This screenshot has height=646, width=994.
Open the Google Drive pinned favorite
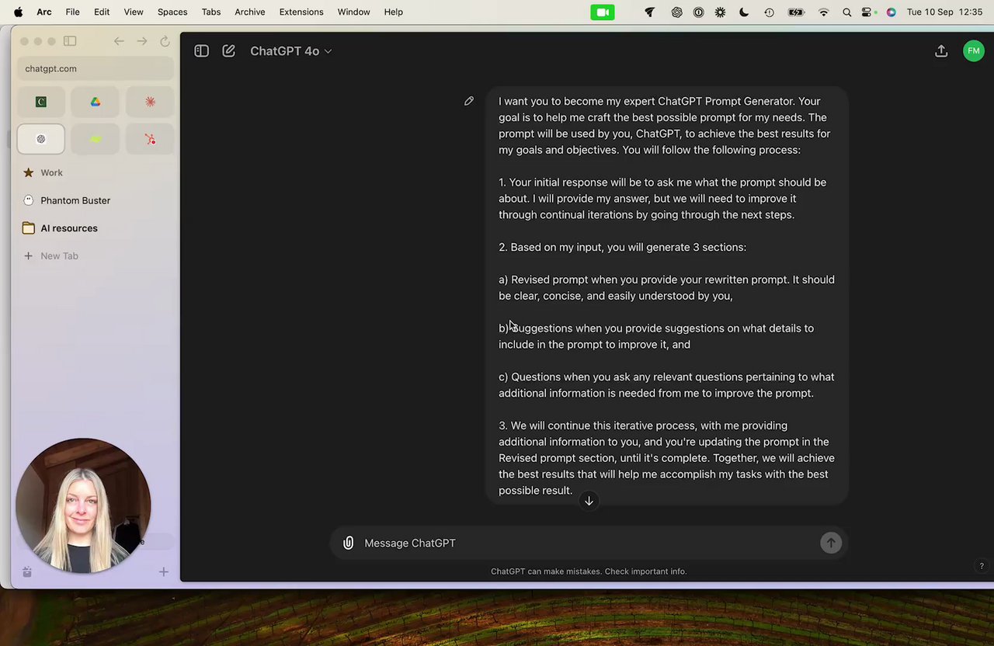pos(95,102)
